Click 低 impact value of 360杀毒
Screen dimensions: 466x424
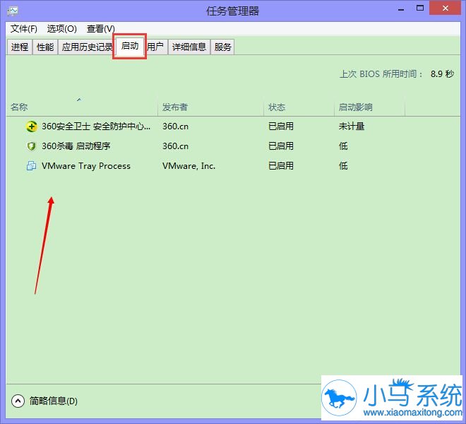[343, 146]
